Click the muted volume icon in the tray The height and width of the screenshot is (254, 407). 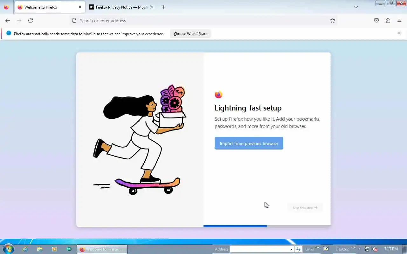pyautogui.click(x=375, y=249)
